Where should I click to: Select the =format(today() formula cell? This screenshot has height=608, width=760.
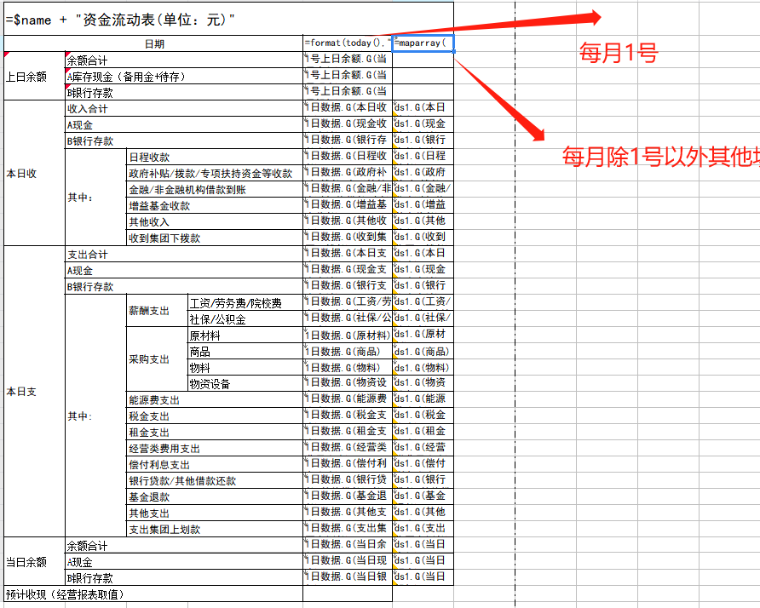pos(348,43)
